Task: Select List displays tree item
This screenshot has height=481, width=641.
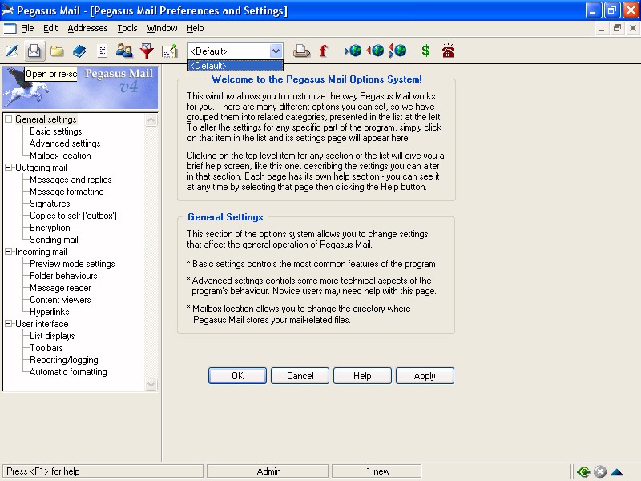Action: tap(52, 336)
